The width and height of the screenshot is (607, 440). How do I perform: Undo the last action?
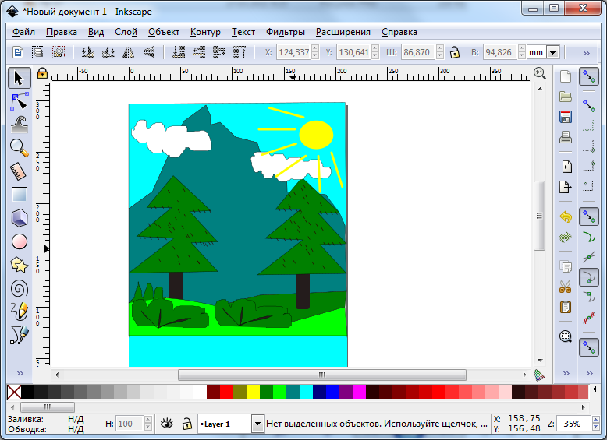[x=566, y=216]
